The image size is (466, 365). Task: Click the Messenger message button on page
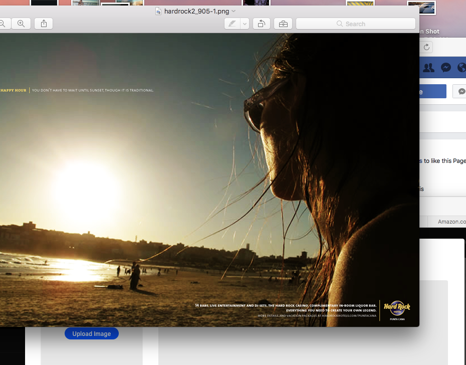point(459,91)
